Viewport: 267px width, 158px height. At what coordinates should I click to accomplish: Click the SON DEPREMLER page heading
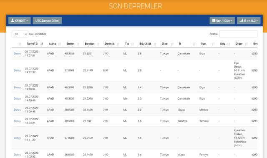coord(135,6)
